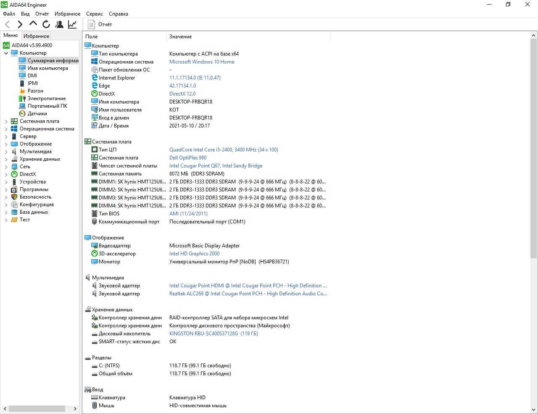Expand the Отображение tree node
This screenshot has height=414, width=538.
[x=6, y=144]
